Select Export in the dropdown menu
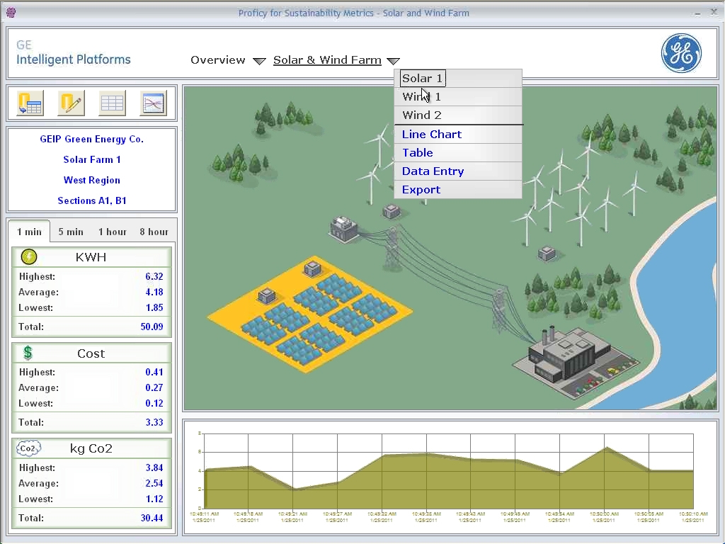725x544 pixels. [458, 190]
